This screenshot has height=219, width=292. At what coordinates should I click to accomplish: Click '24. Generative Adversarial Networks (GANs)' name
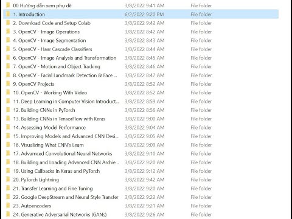pos(60,215)
